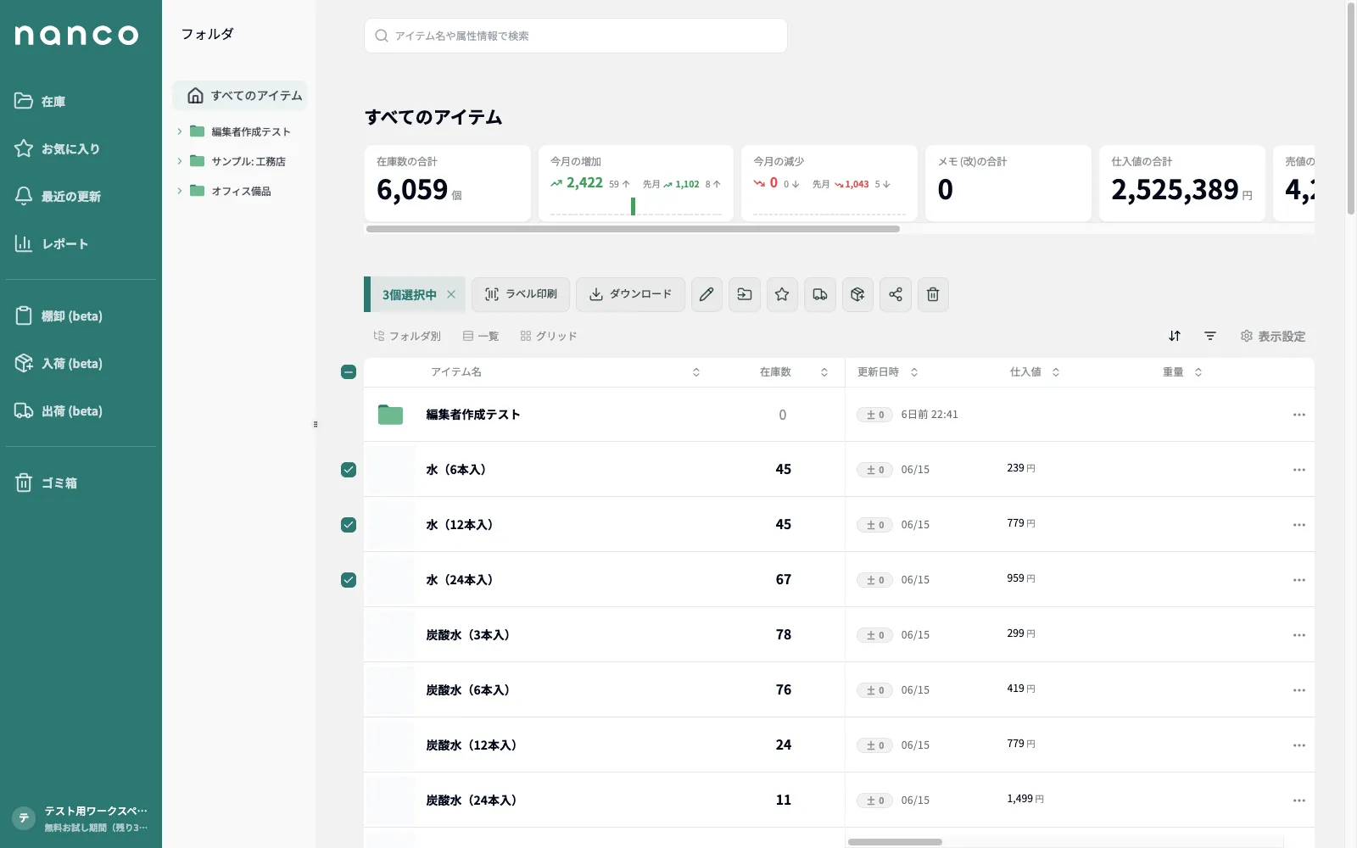
Task: Click the ラベル印刷 label print button
Action: (521, 294)
